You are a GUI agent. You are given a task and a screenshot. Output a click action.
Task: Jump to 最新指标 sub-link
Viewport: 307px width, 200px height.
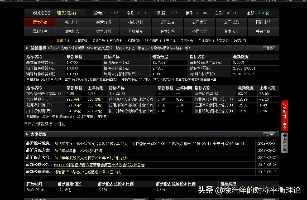[x=63, y=41]
